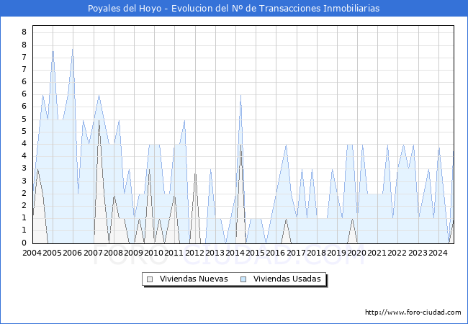Click the Viviendas Usadas legend swatch

[x=243, y=279]
